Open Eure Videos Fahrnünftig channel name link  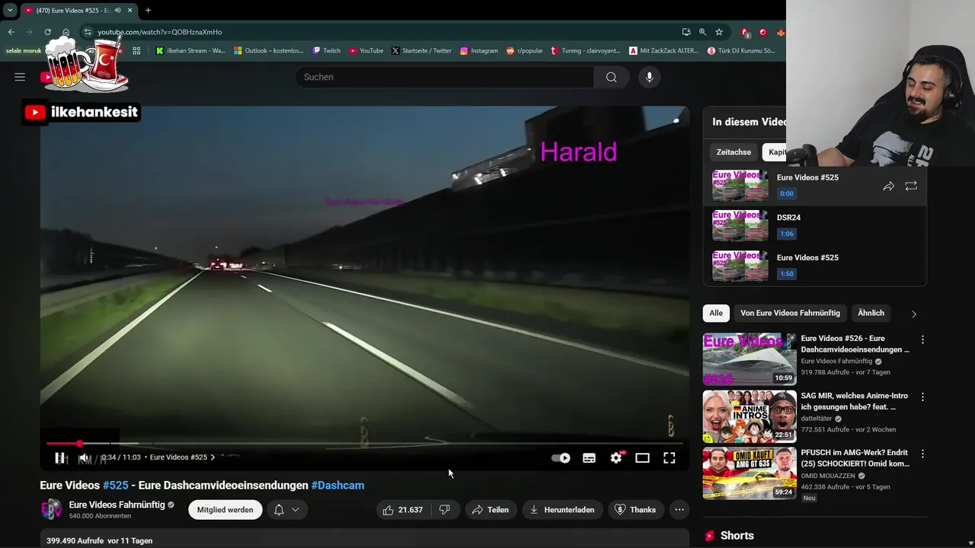pos(117,505)
